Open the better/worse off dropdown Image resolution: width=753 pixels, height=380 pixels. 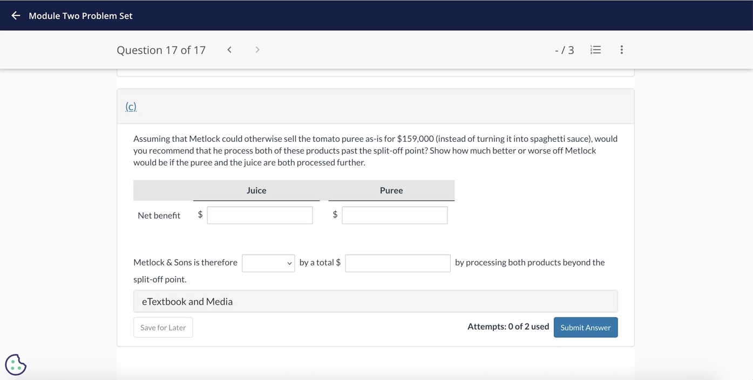pos(268,263)
